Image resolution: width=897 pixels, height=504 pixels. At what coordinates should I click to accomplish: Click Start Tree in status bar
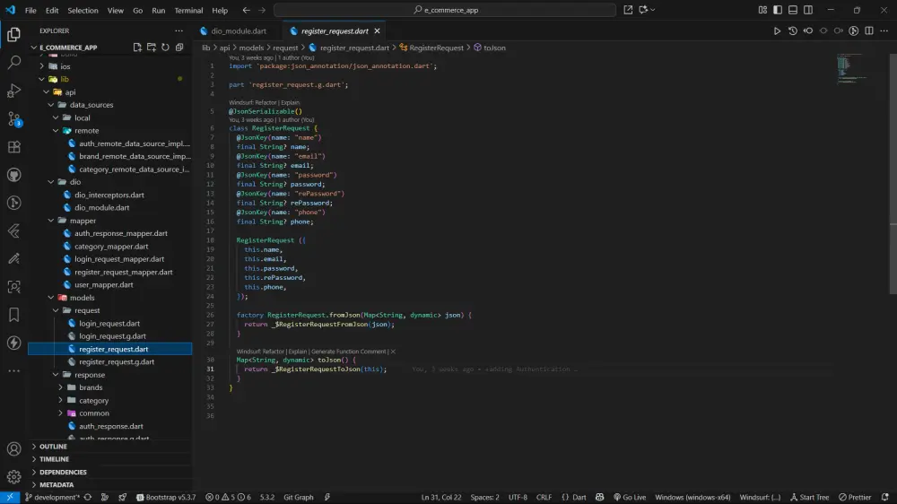tap(809, 497)
